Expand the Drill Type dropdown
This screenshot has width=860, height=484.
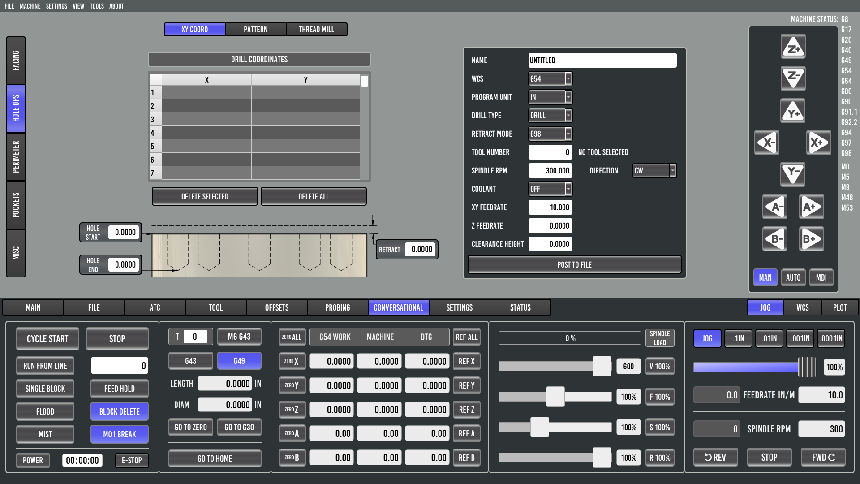(x=550, y=116)
